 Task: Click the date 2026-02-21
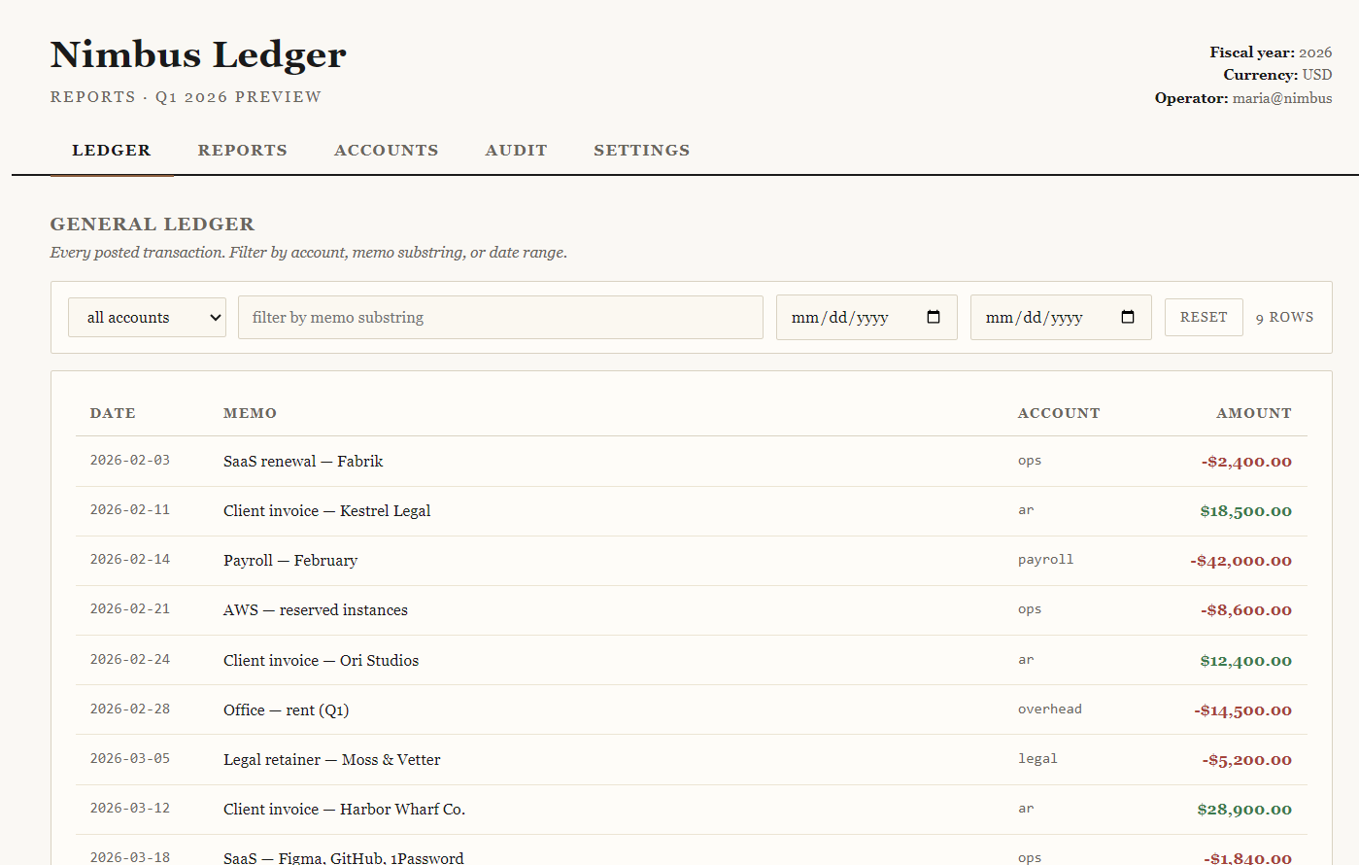pyautogui.click(x=130, y=608)
